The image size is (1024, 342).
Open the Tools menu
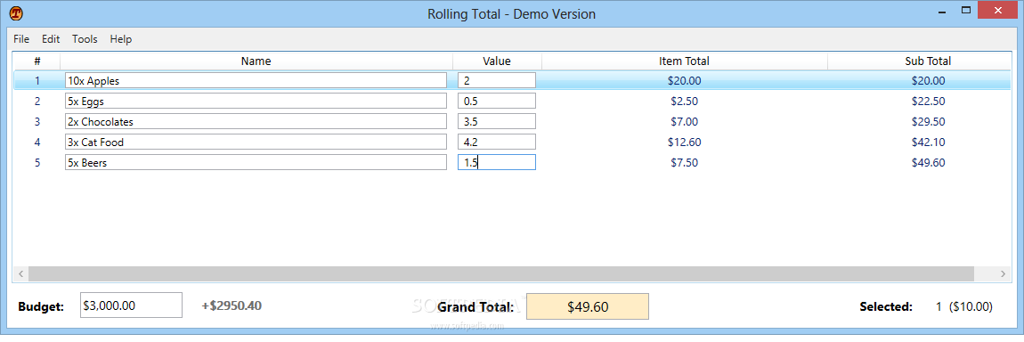pyautogui.click(x=85, y=39)
